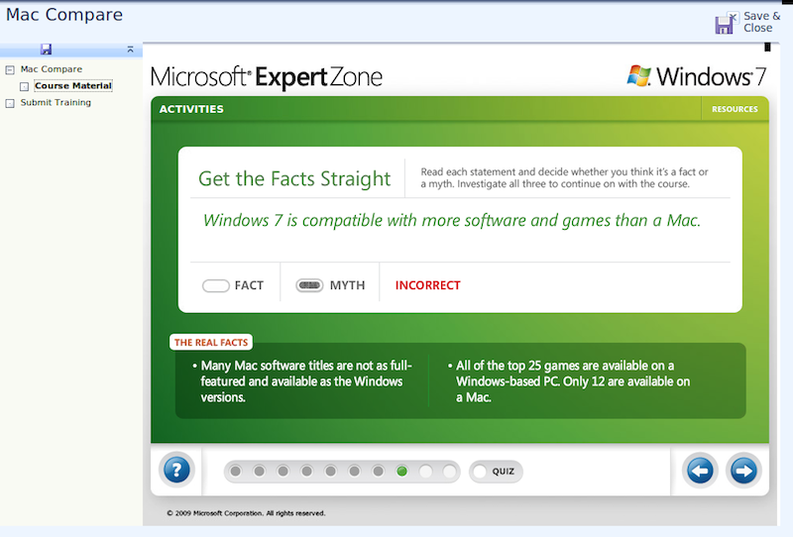Click the Save & Close text label
This screenshot has width=793, height=537.
[x=761, y=22]
